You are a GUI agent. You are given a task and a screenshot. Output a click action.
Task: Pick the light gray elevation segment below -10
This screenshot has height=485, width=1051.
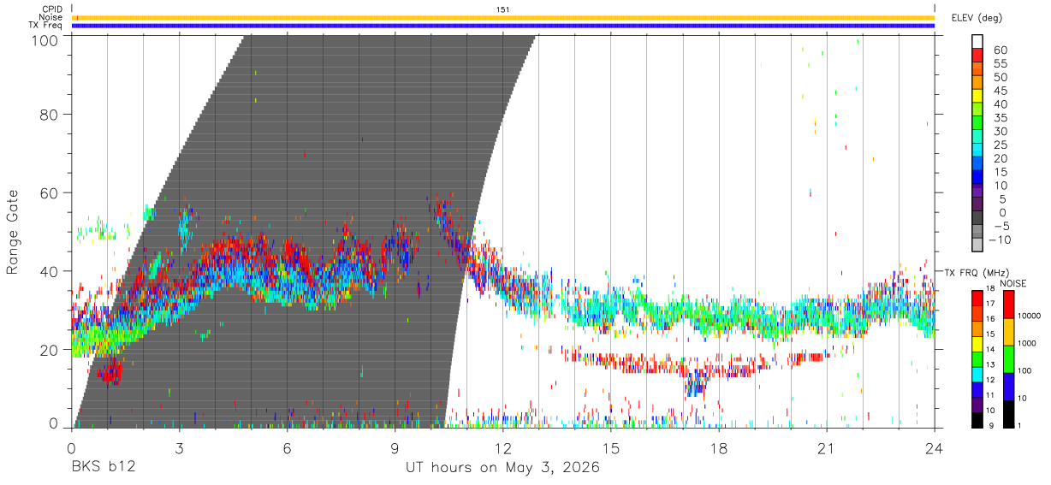(x=977, y=245)
